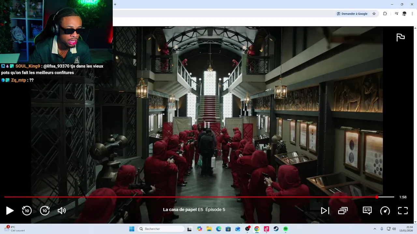
Task: Click the play button in the player
Action: pos(10,211)
